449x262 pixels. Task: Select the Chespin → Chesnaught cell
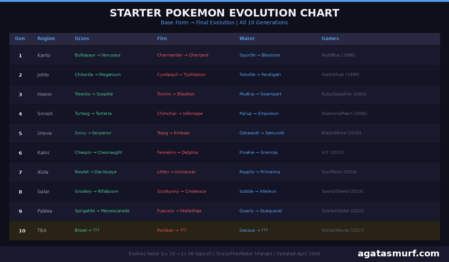[x=98, y=153]
